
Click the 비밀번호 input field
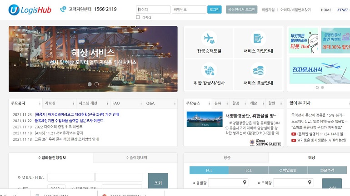tap(189, 10)
